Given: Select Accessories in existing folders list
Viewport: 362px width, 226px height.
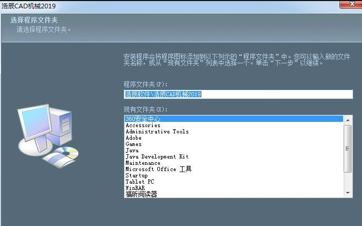Looking at the screenshot, I should click(233, 125).
